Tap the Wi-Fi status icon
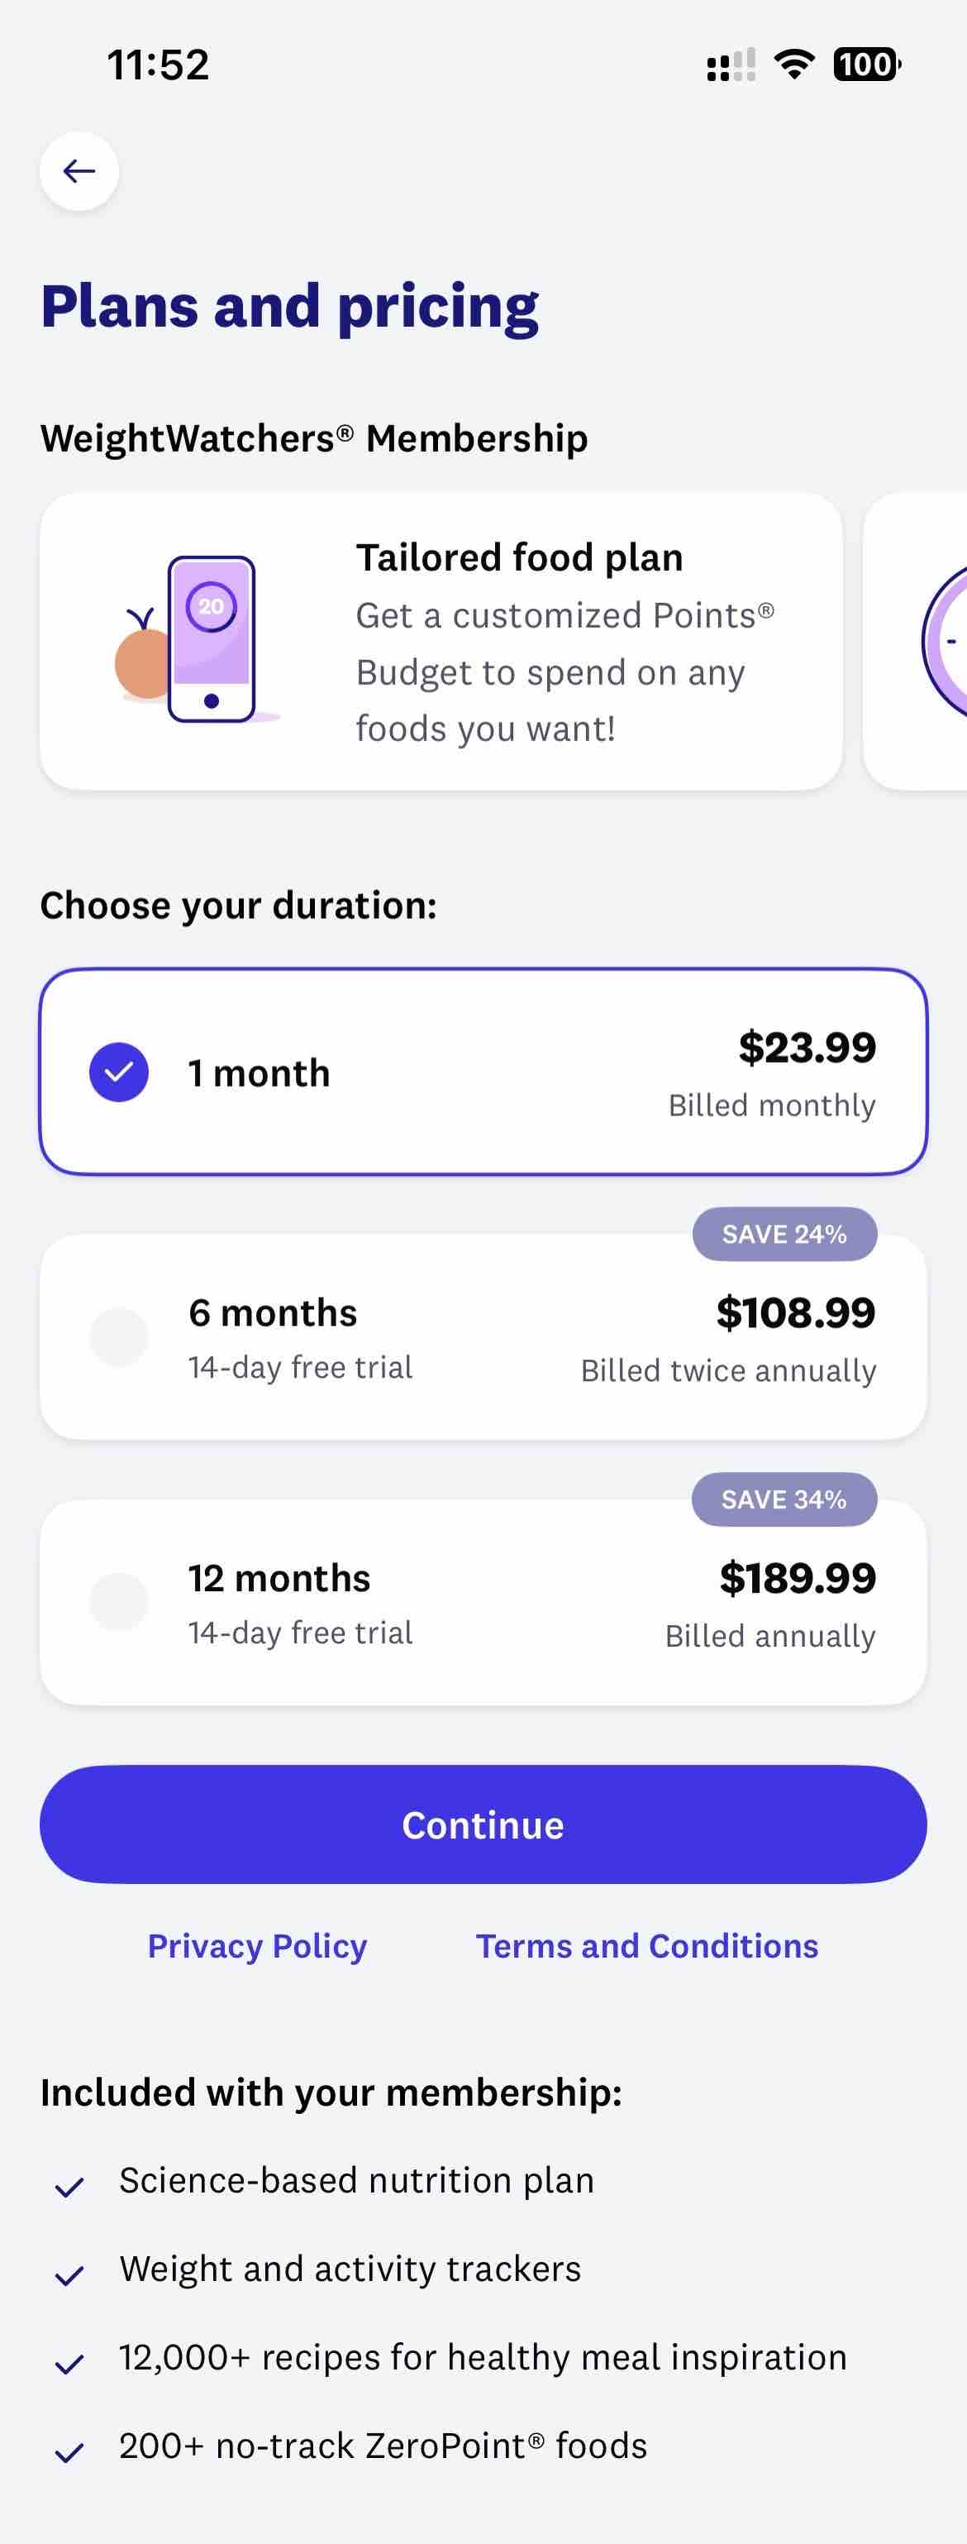This screenshot has width=967, height=2544. coord(794,65)
